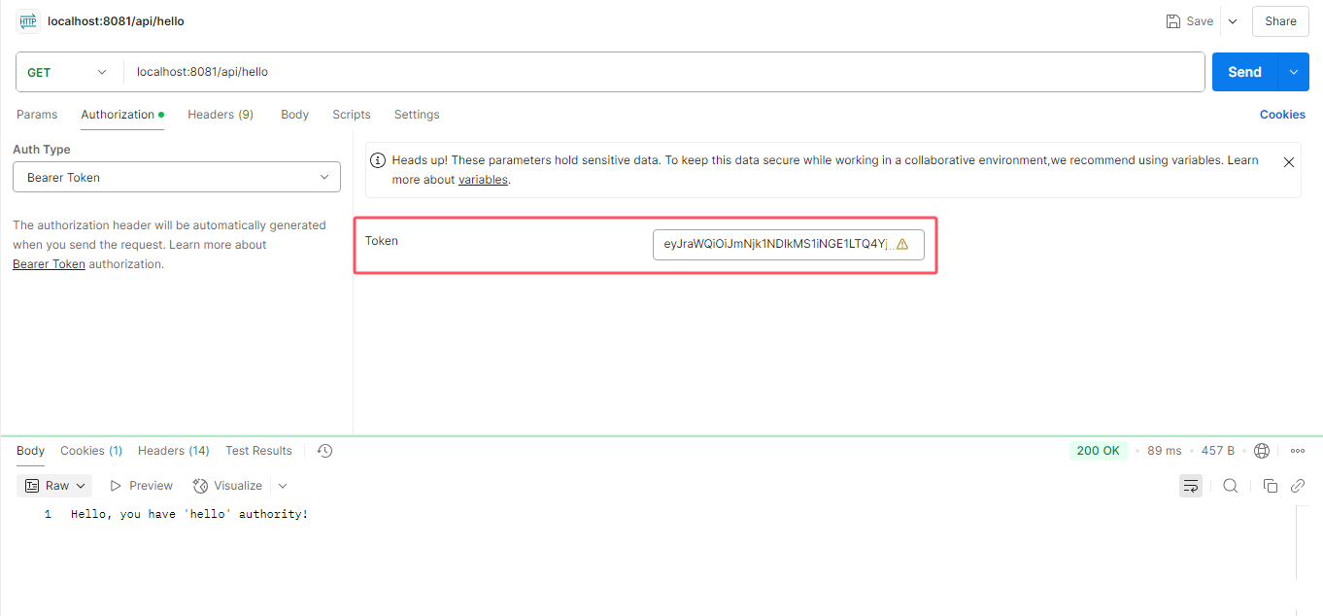Switch to the Params tab

[x=37, y=115]
